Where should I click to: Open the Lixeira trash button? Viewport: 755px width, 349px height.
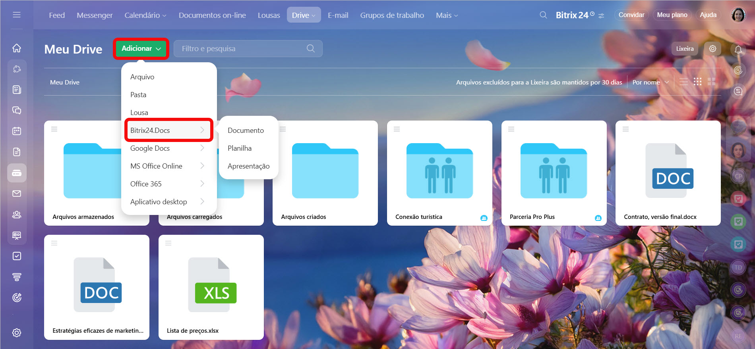(x=685, y=48)
